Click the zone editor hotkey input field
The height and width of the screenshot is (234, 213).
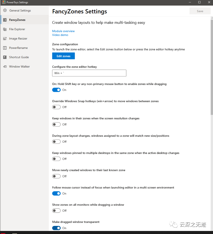tap(89, 73)
